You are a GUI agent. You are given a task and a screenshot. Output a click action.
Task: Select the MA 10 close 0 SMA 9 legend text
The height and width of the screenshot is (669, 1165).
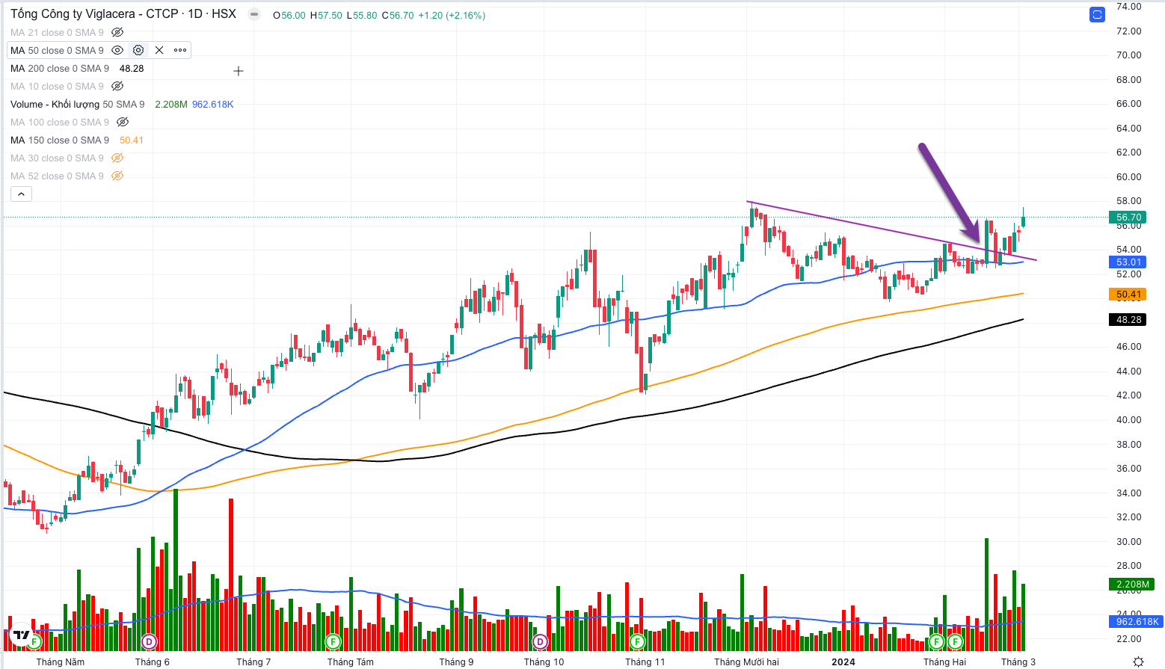pyautogui.click(x=57, y=86)
